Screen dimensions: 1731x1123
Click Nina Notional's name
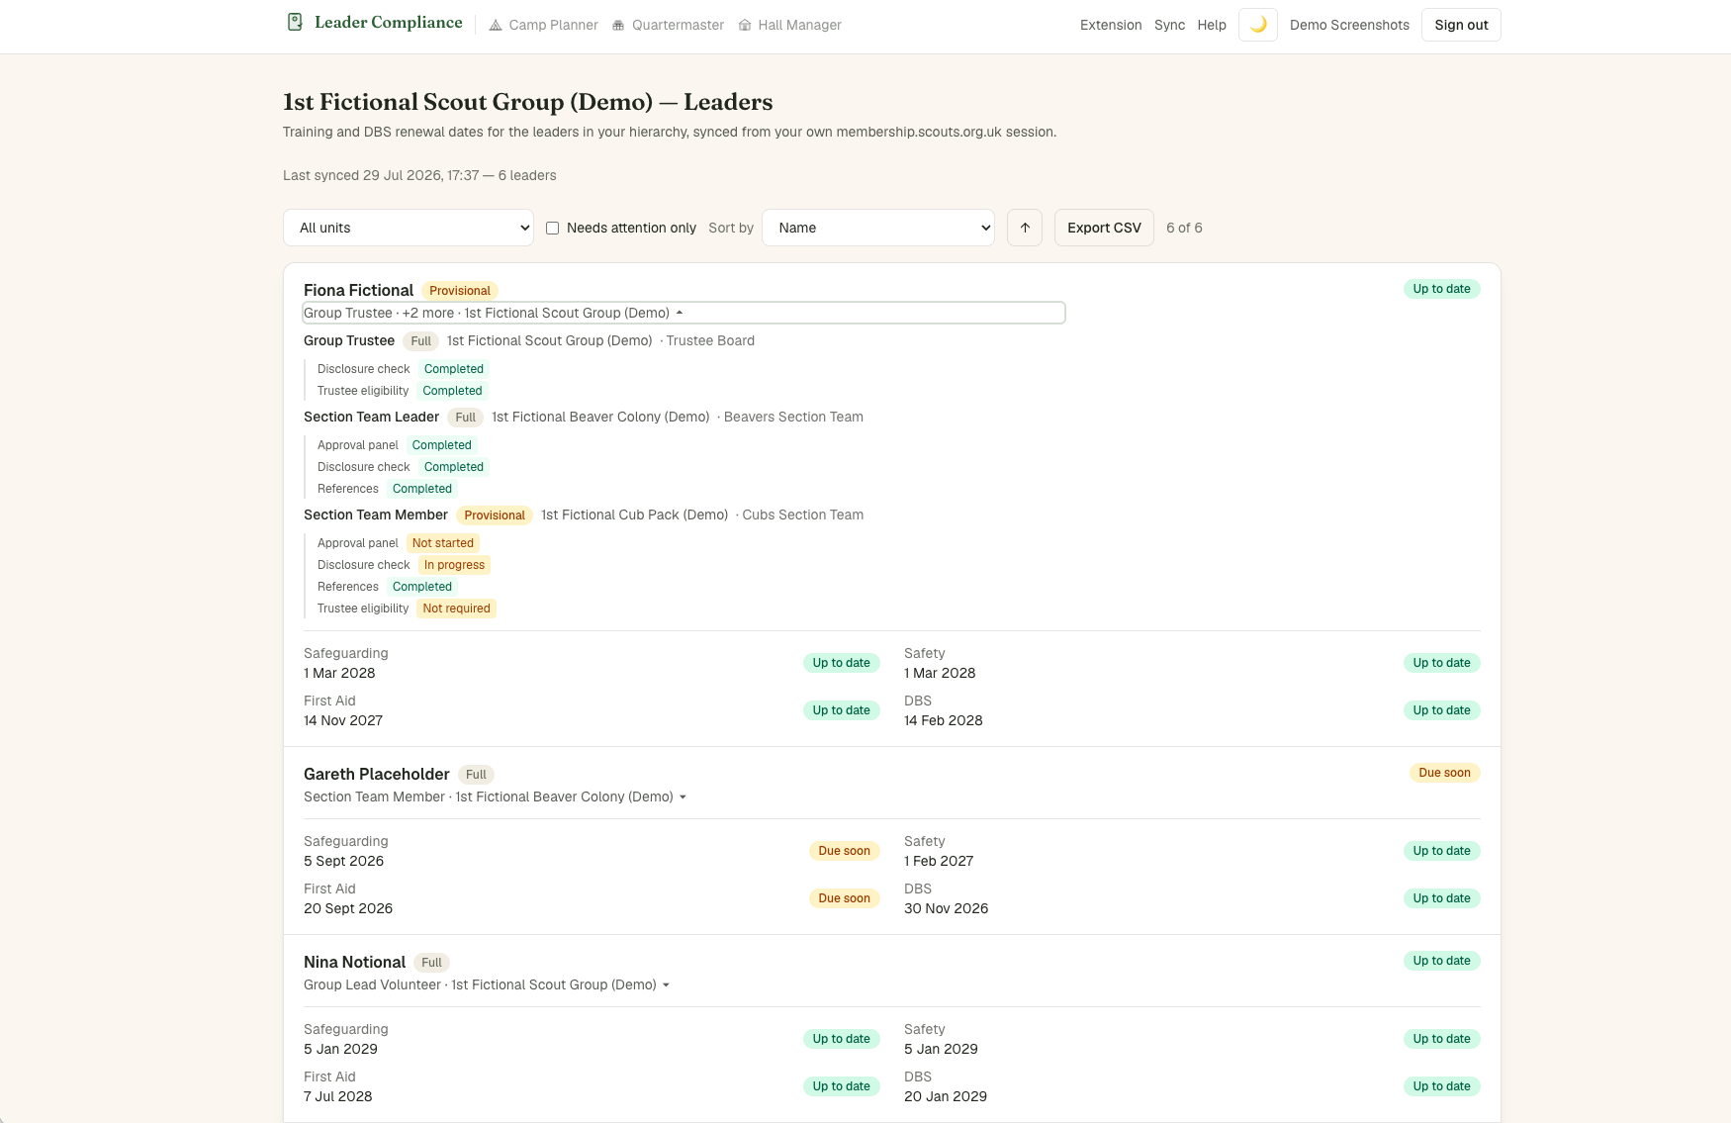[354, 962]
